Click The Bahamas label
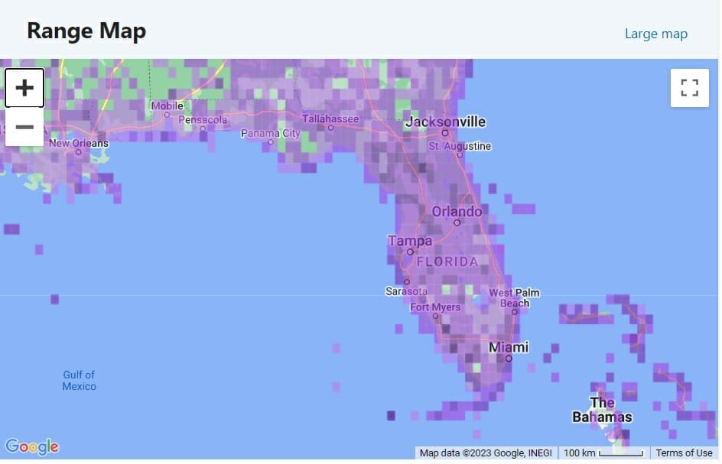The width and height of the screenshot is (722, 464). (603, 411)
